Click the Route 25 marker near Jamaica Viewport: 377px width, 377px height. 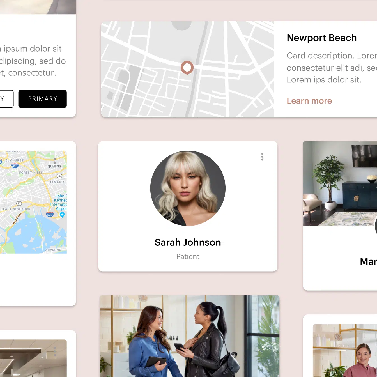tap(59, 176)
